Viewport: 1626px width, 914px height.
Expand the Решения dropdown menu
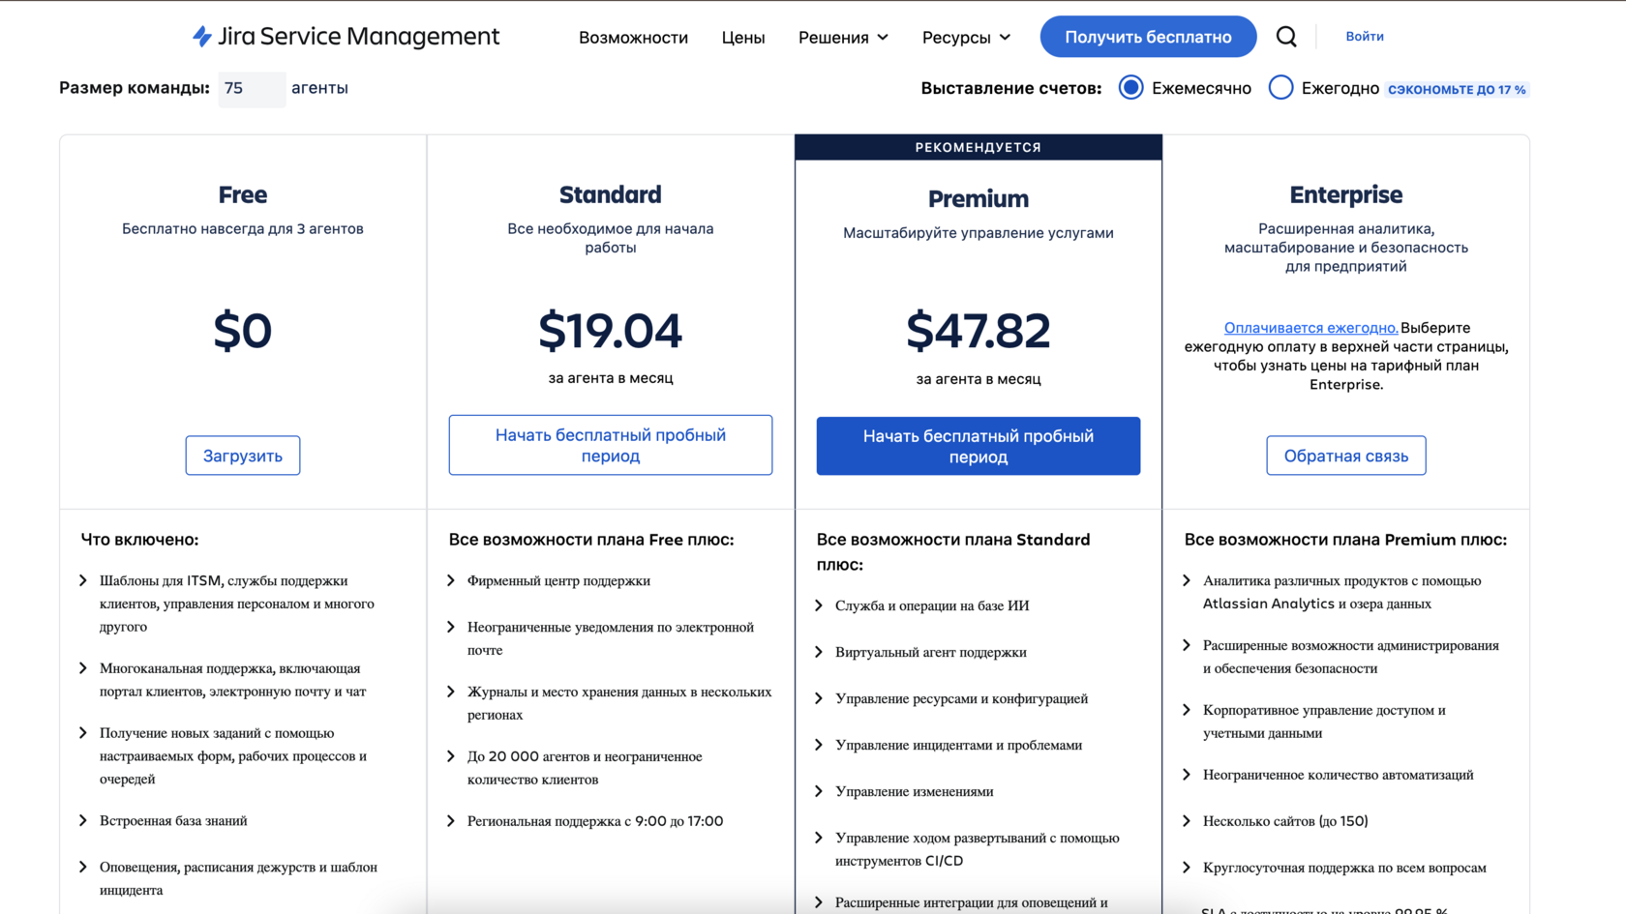[x=843, y=38]
